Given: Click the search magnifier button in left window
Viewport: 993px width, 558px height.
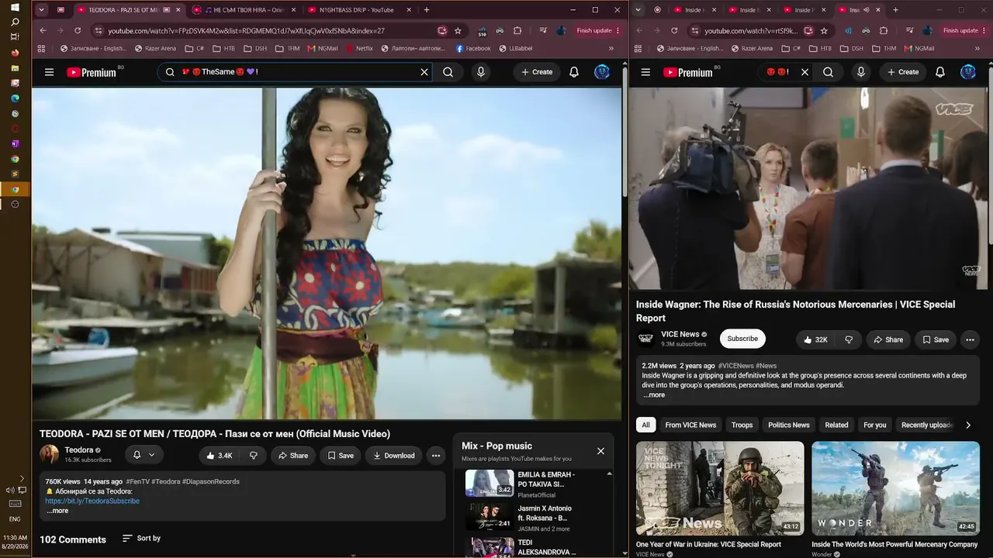Looking at the screenshot, I should [448, 72].
